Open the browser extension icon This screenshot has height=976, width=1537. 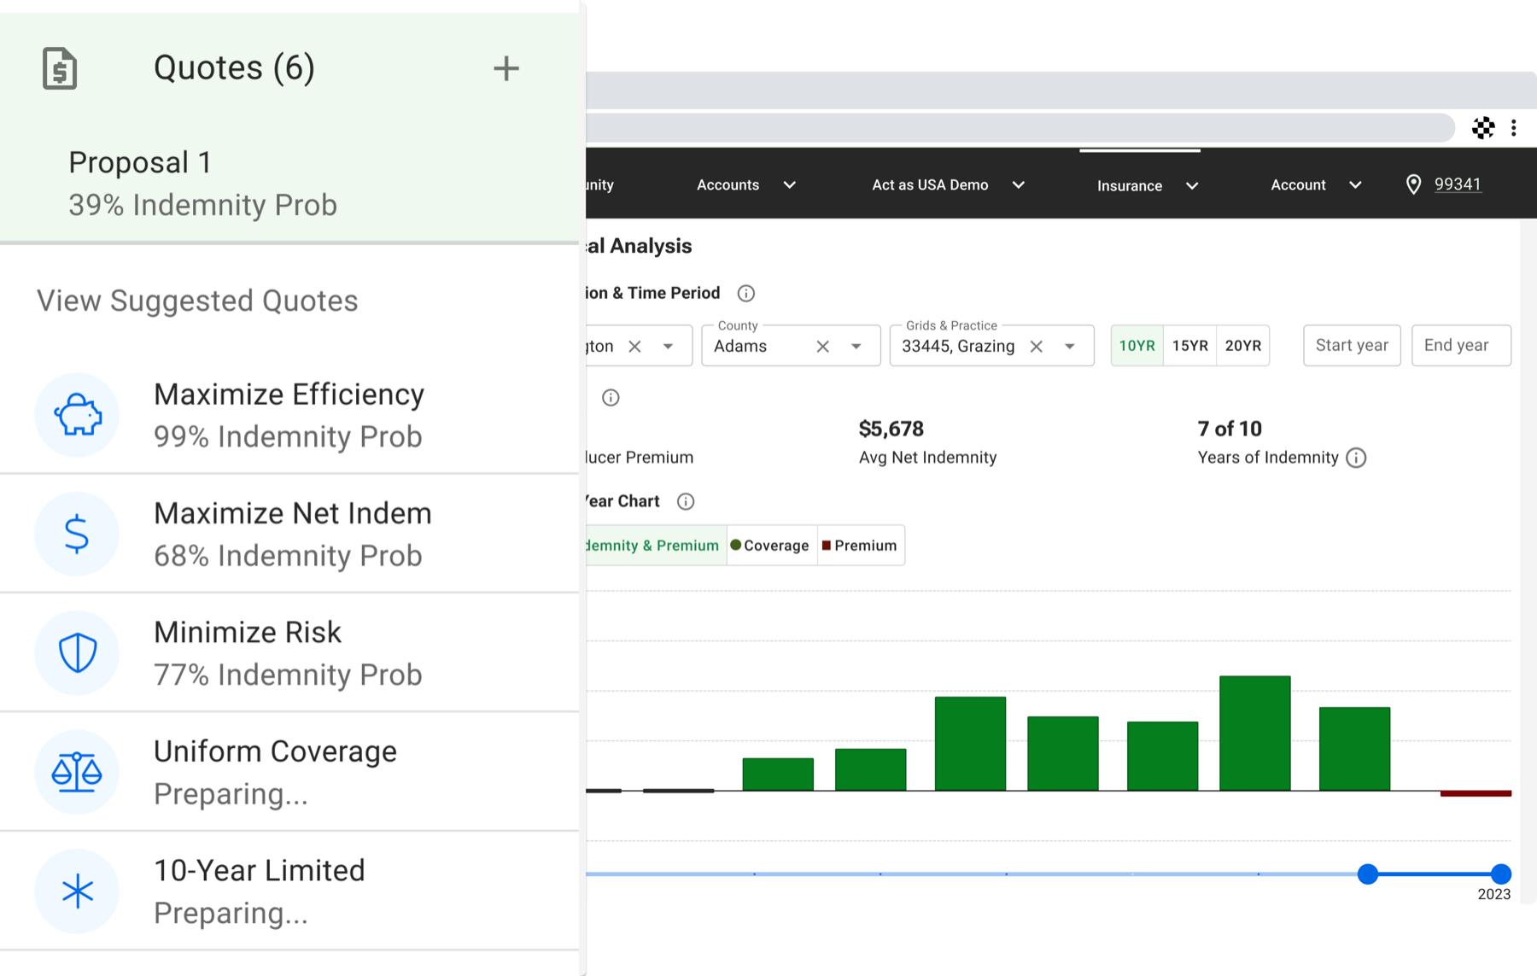1483,128
